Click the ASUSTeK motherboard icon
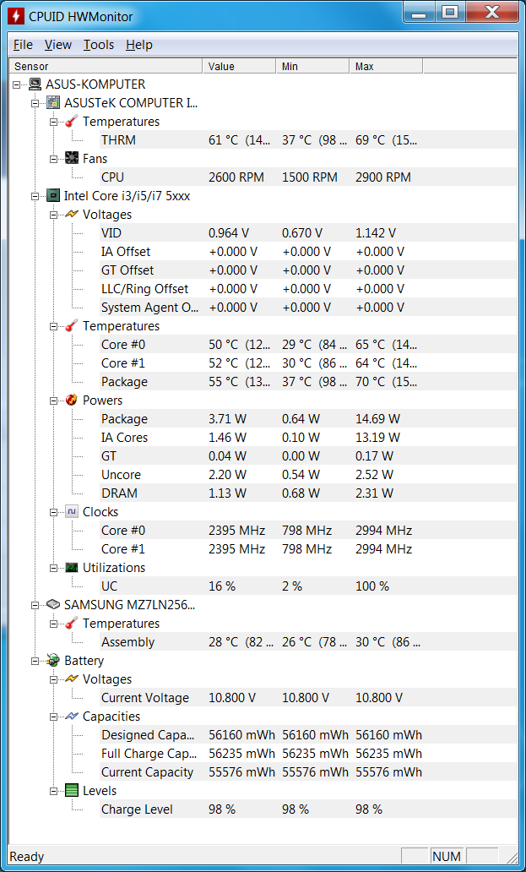The image size is (526, 872). (x=53, y=103)
